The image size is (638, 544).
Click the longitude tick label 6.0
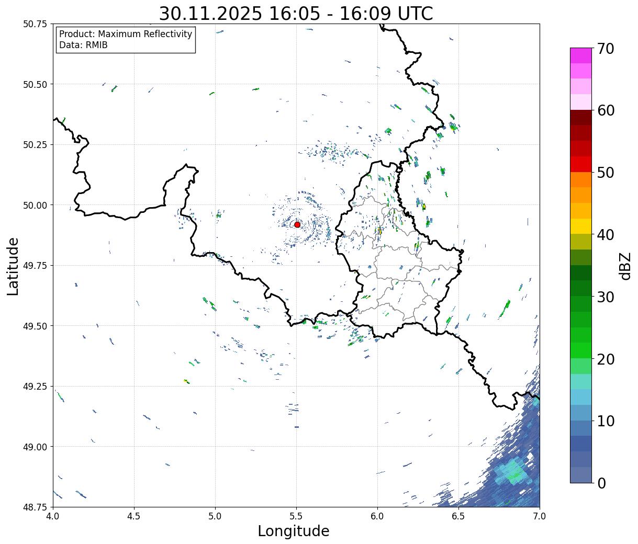[x=377, y=516]
